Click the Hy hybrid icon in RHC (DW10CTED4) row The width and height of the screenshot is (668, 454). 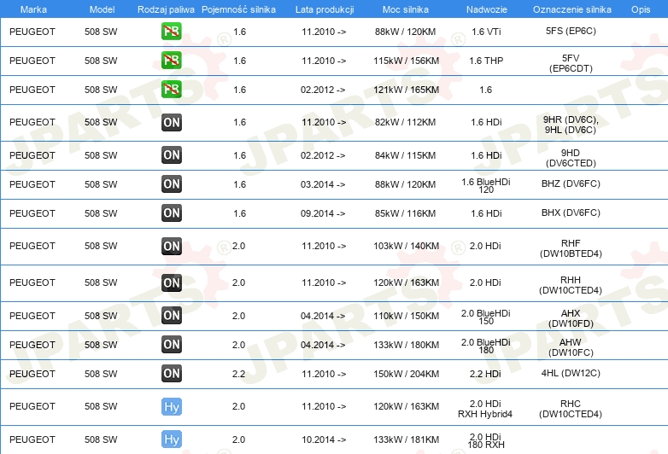(171, 406)
